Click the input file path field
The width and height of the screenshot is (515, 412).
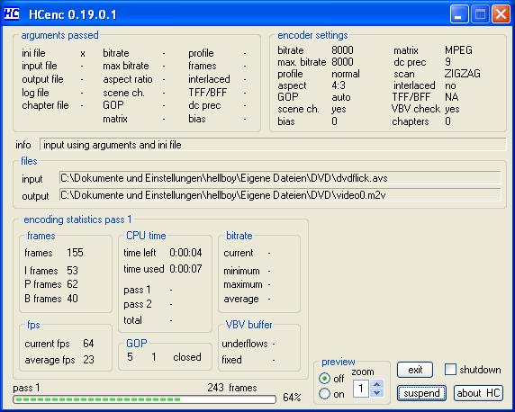[x=280, y=178]
